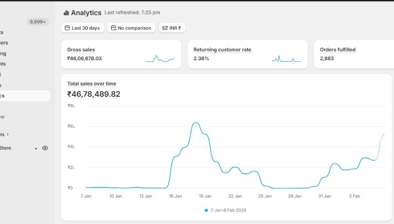Screen dimensions: 394x224
Task: Open the Store item in sidebar
Action: tap(6, 148)
